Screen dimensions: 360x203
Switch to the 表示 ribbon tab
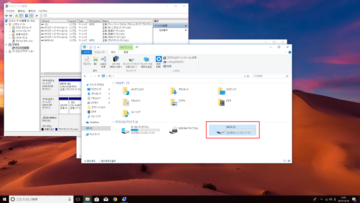113,52
